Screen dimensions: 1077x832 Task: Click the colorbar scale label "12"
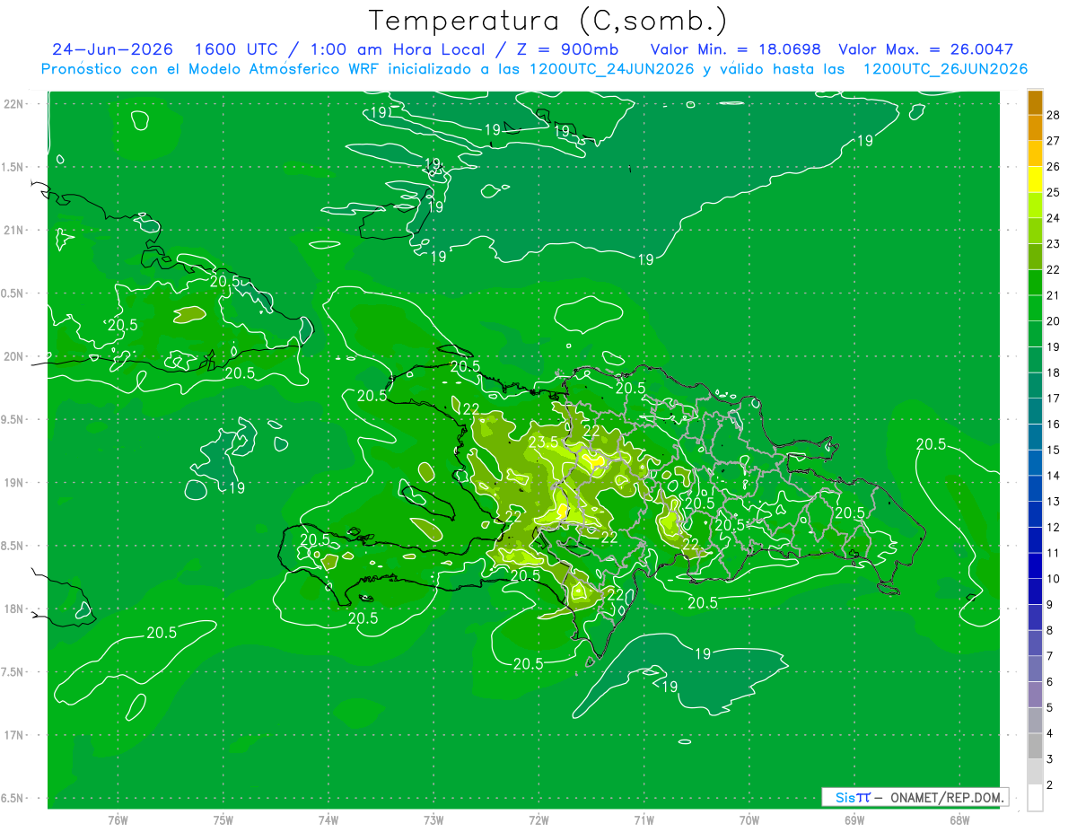point(1054,527)
